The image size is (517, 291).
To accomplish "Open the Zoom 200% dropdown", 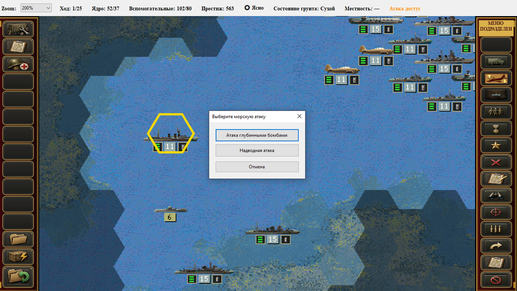I will [36, 8].
